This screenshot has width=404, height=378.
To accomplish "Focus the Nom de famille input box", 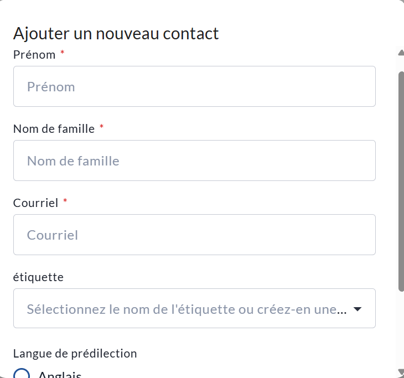I will [194, 161].
